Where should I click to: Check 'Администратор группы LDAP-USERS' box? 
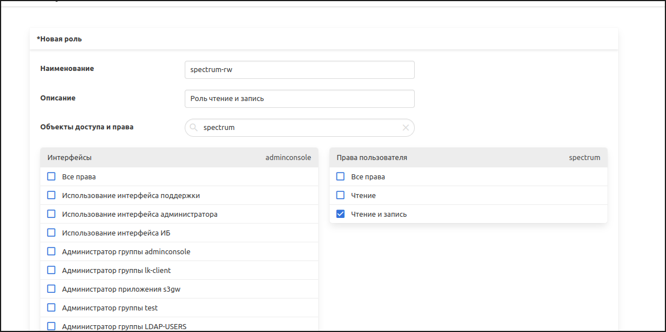(51, 326)
